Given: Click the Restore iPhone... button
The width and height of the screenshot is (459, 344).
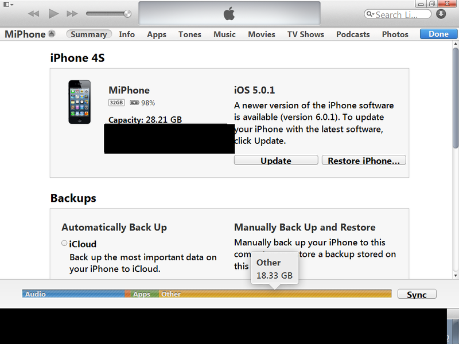Looking at the screenshot, I should (x=364, y=161).
